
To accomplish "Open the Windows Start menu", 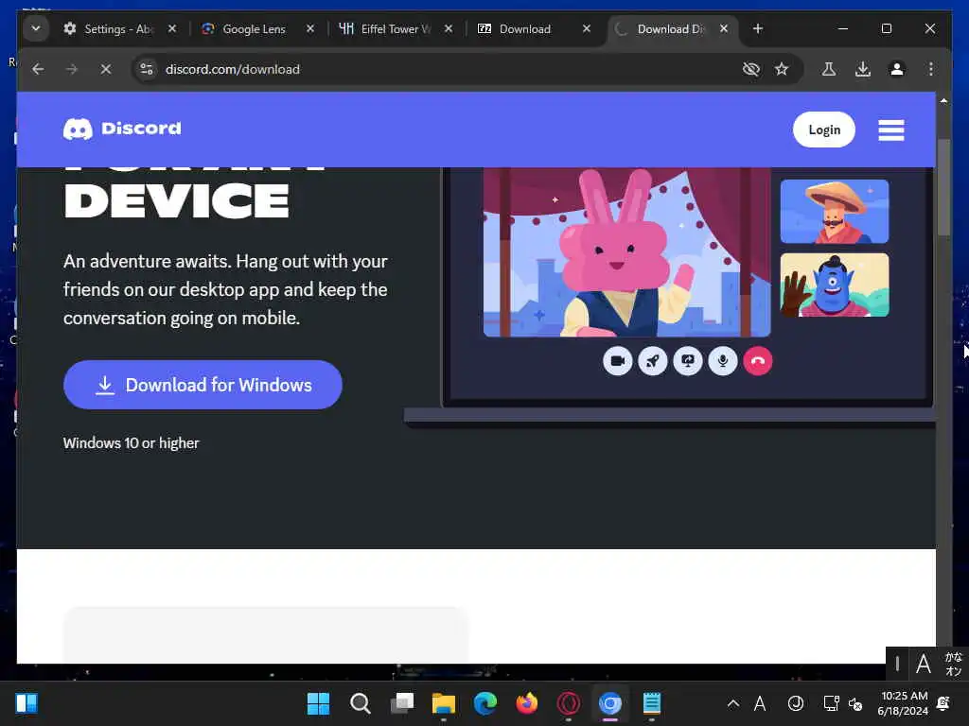I will (x=318, y=703).
